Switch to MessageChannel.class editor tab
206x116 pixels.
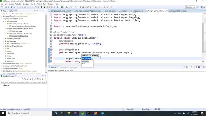click(x=178, y=11)
